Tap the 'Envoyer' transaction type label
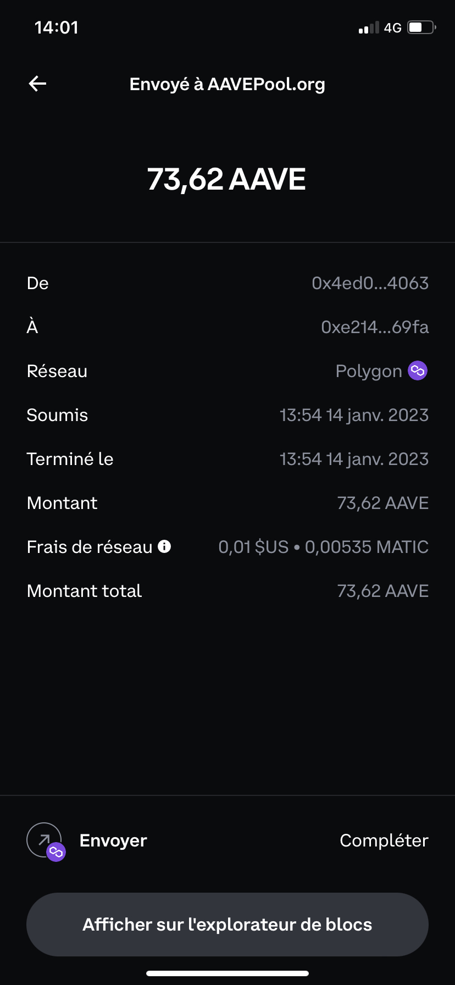The height and width of the screenshot is (985, 455). click(113, 840)
